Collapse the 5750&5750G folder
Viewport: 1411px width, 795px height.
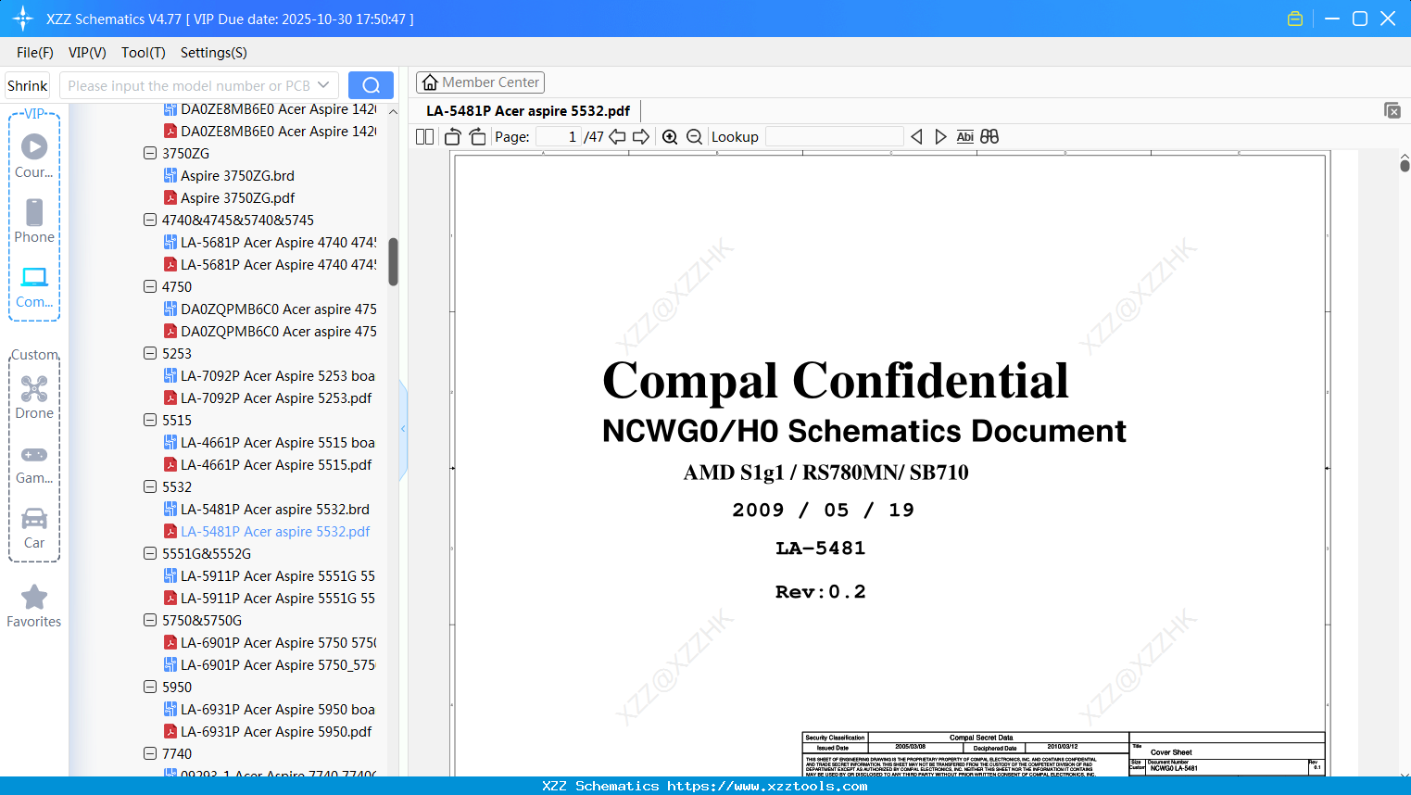(150, 620)
